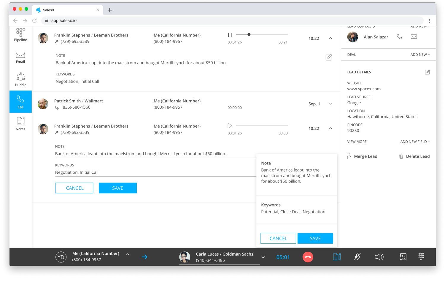This screenshot has height=282, width=445.
Task: Call Alan Salazar using the phone icon
Action: [399, 37]
